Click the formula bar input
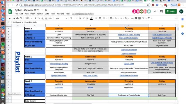The image size is (186, 104). [95, 22]
